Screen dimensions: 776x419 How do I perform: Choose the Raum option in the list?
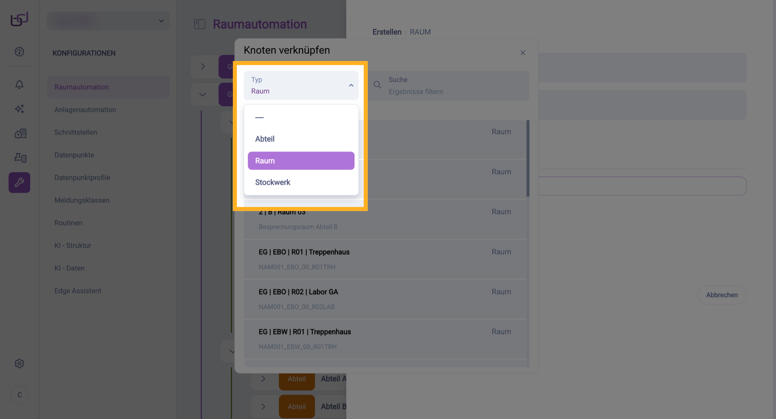pyautogui.click(x=301, y=161)
